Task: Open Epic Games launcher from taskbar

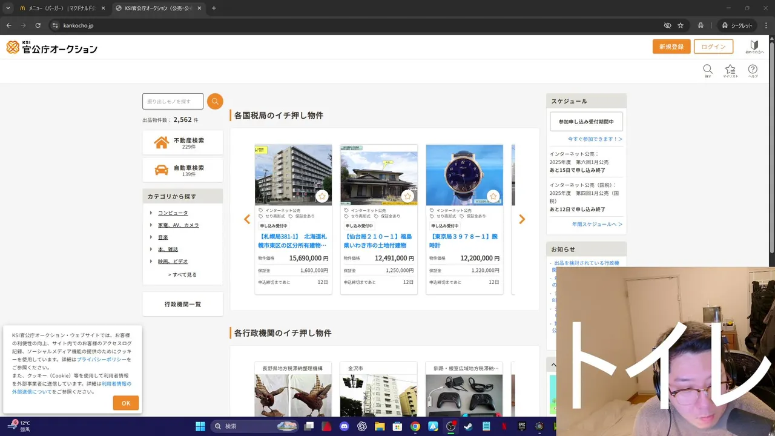Action: [x=521, y=426]
